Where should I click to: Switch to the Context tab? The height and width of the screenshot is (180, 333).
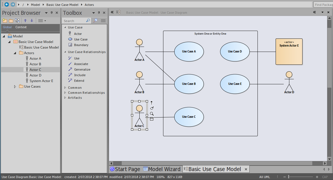21,27
